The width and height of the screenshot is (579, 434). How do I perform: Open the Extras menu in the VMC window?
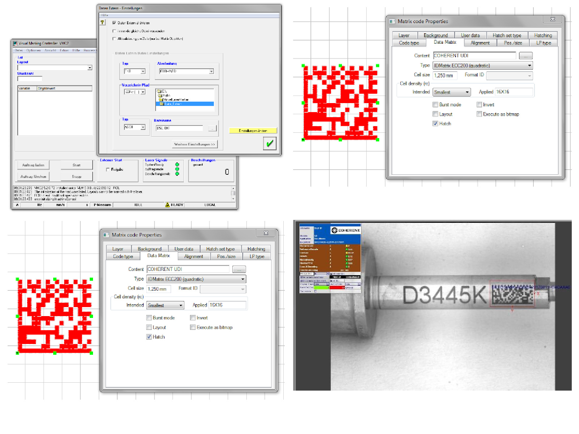coord(64,50)
